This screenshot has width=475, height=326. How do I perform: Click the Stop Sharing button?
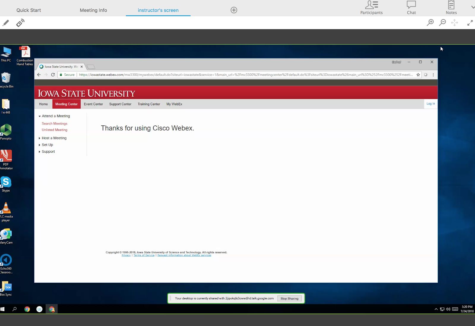[x=289, y=298]
